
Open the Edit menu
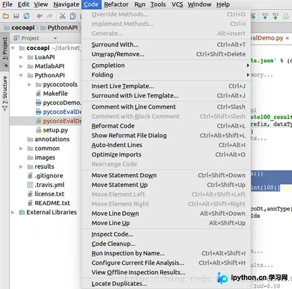[x=23, y=4]
